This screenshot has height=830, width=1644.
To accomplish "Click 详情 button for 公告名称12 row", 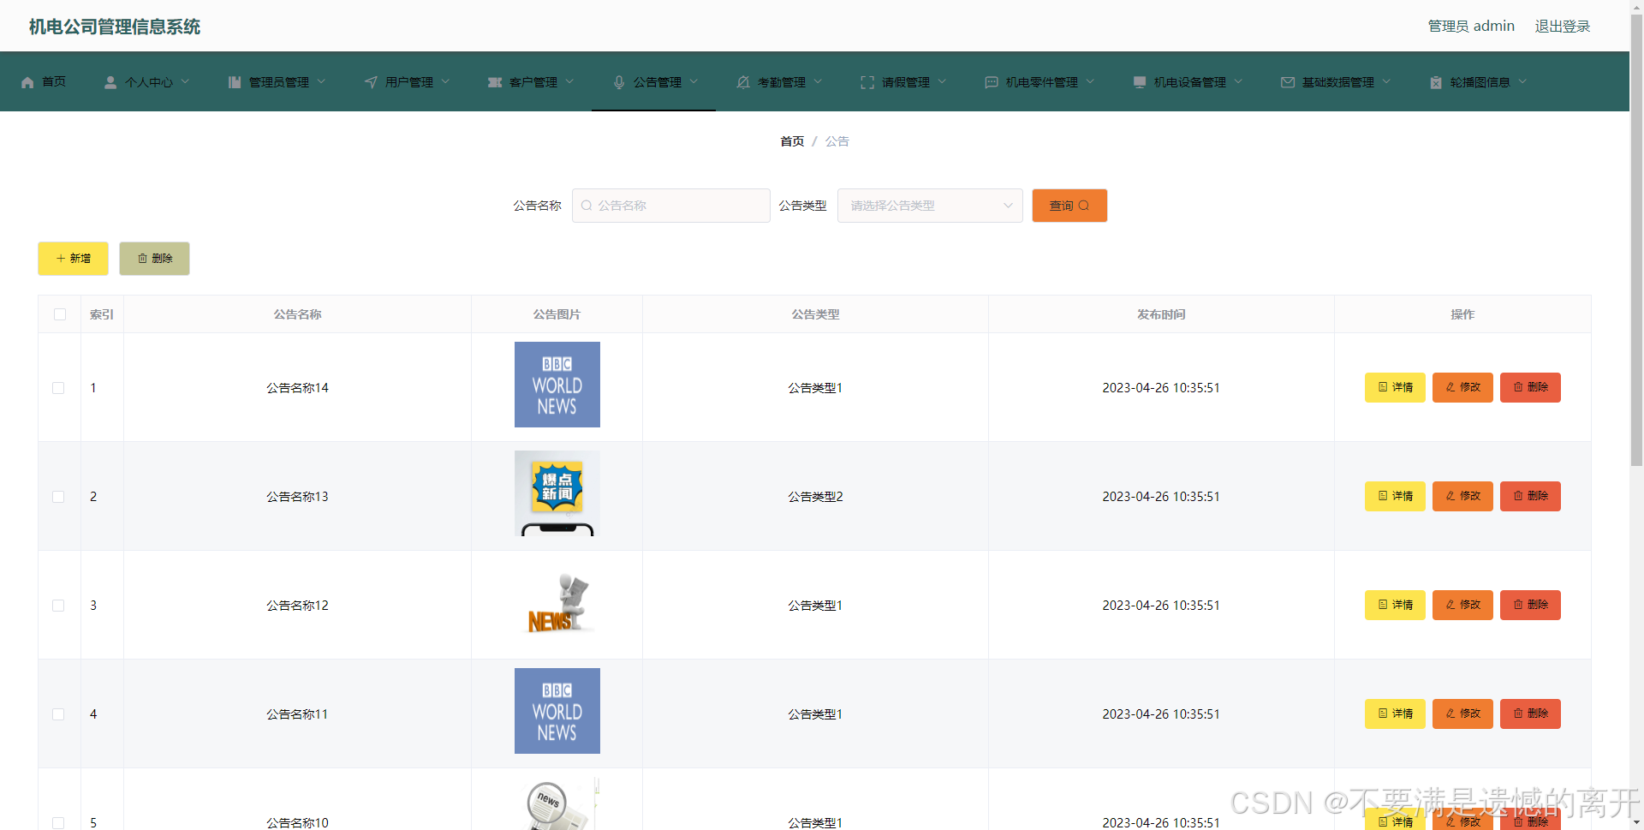I will [x=1395, y=605].
